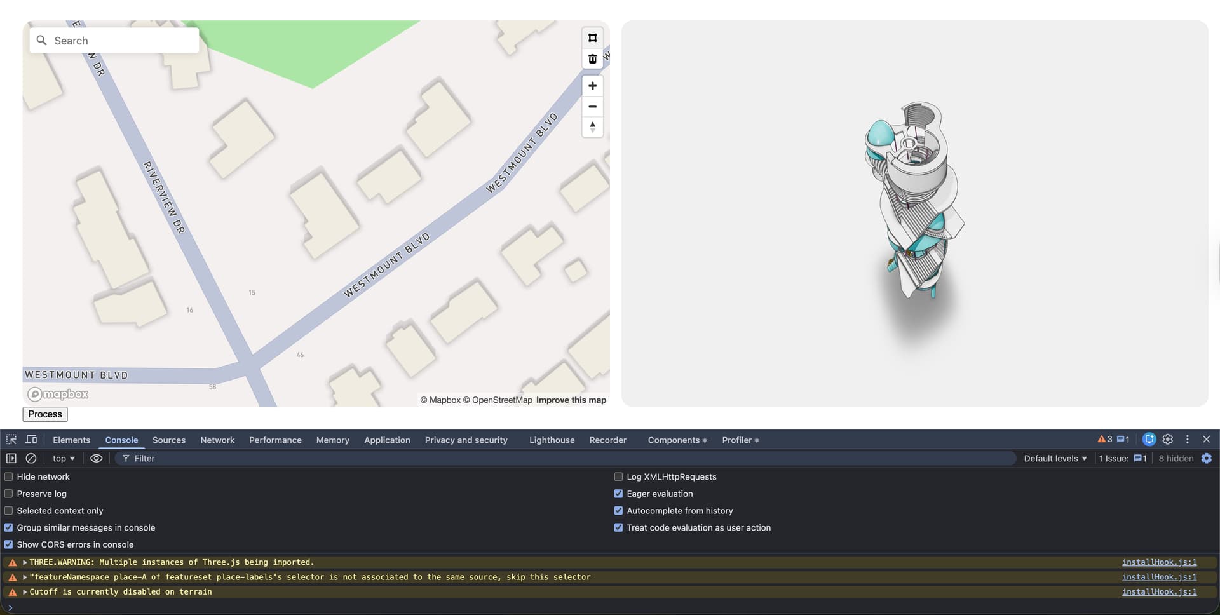Clear the console with the clear icon
The width and height of the screenshot is (1220, 615).
click(x=30, y=458)
